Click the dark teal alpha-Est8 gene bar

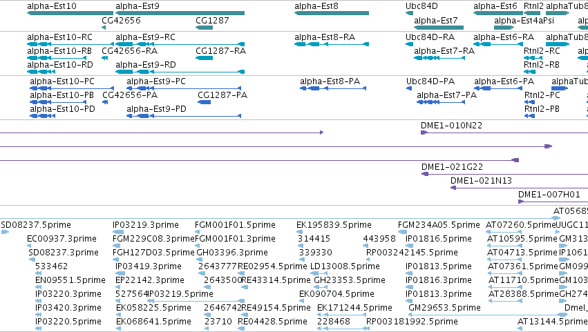point(332,13)
